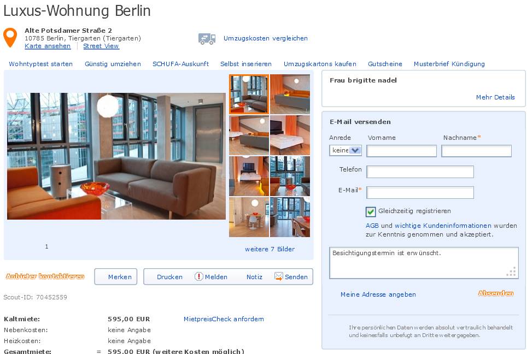
Task: Select the dining table thumbnail at bottom
Action: [x=249, y=217]
